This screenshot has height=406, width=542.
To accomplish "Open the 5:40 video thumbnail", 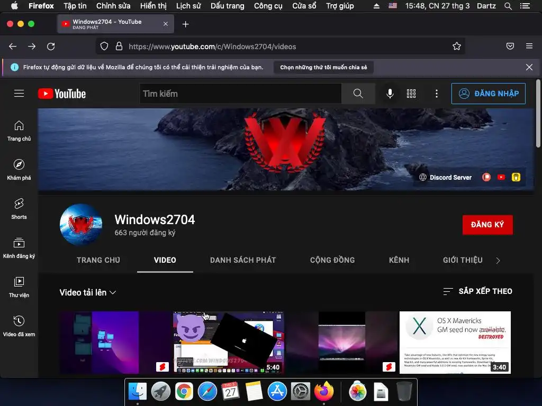I will pos(229,342).
